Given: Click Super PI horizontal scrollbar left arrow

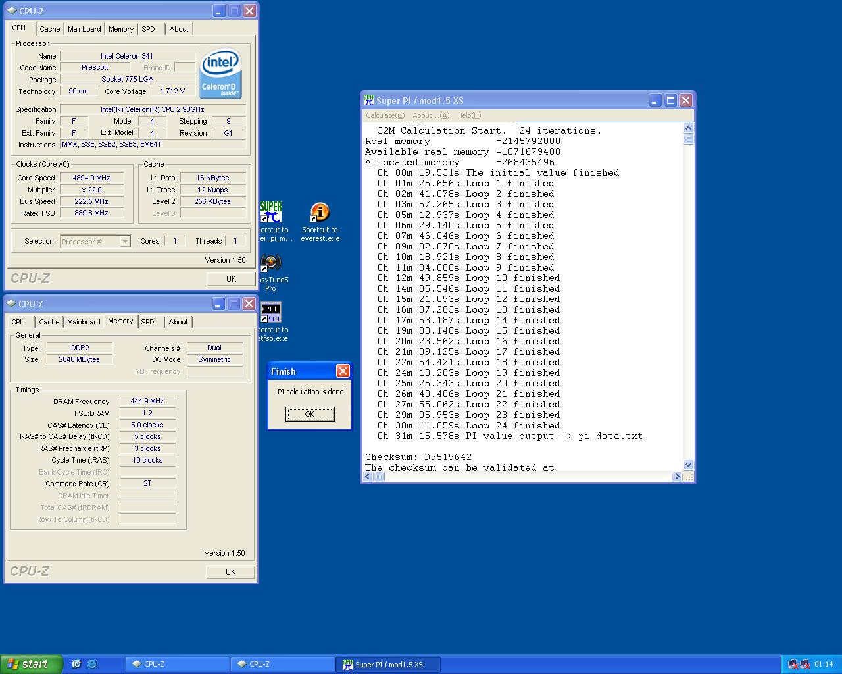Looking at the screenshot, I should click(368, 477).
